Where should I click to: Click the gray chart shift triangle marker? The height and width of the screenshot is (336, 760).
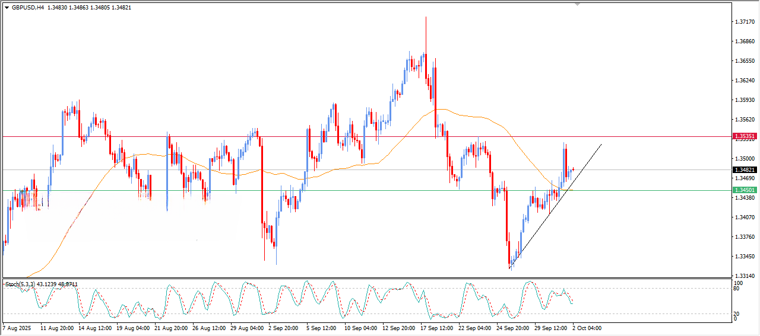pos(577,5)
